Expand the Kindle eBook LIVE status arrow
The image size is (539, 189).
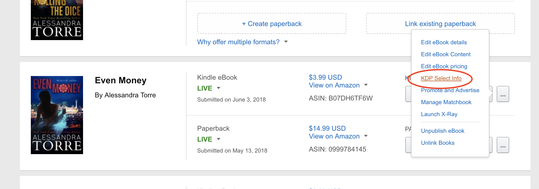click(219, 88)
